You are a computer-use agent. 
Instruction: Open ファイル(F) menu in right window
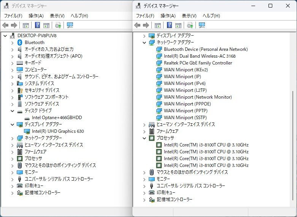coord(145,16)
